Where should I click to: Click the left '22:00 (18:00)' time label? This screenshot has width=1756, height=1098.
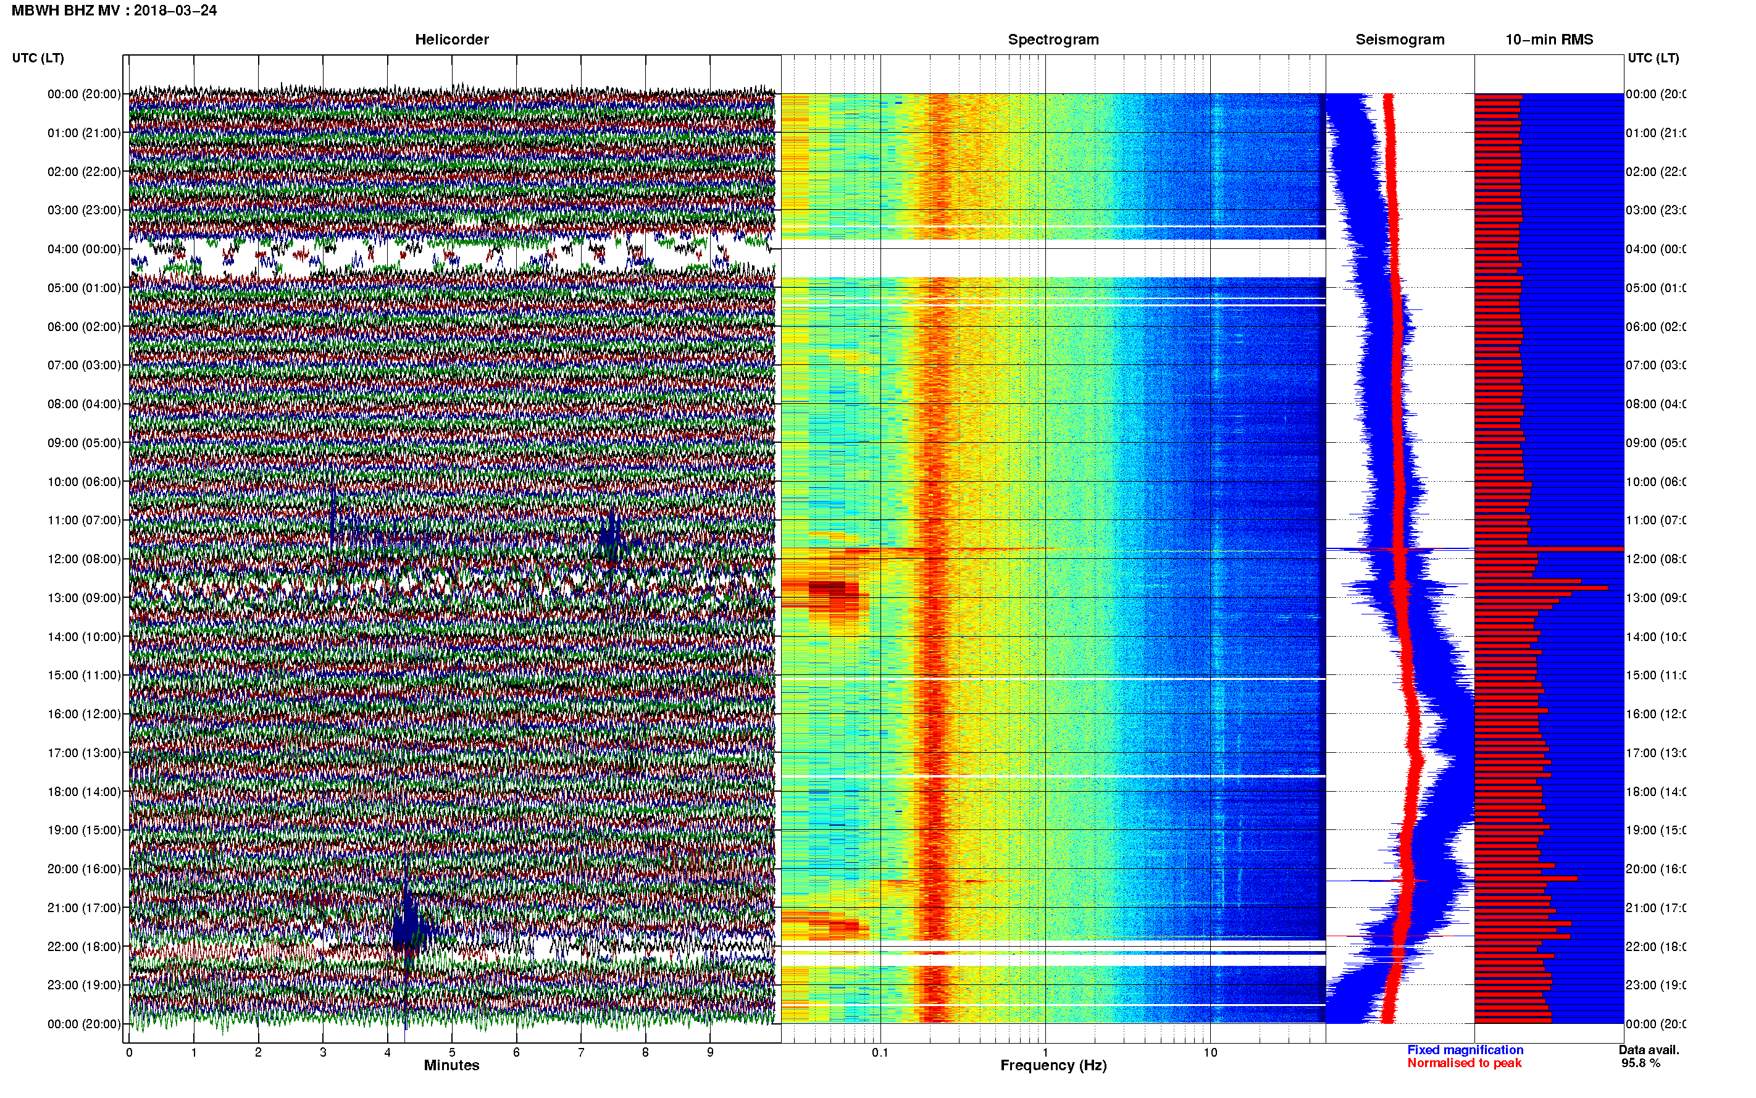point(84,946)
